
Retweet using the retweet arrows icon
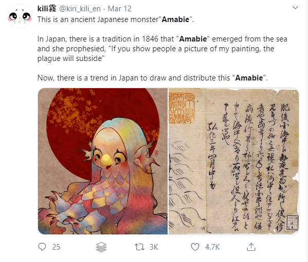point(139,247)
